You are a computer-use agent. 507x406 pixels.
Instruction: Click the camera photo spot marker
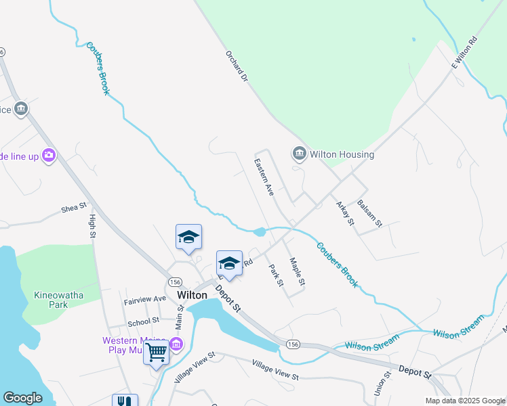(49, 156)
